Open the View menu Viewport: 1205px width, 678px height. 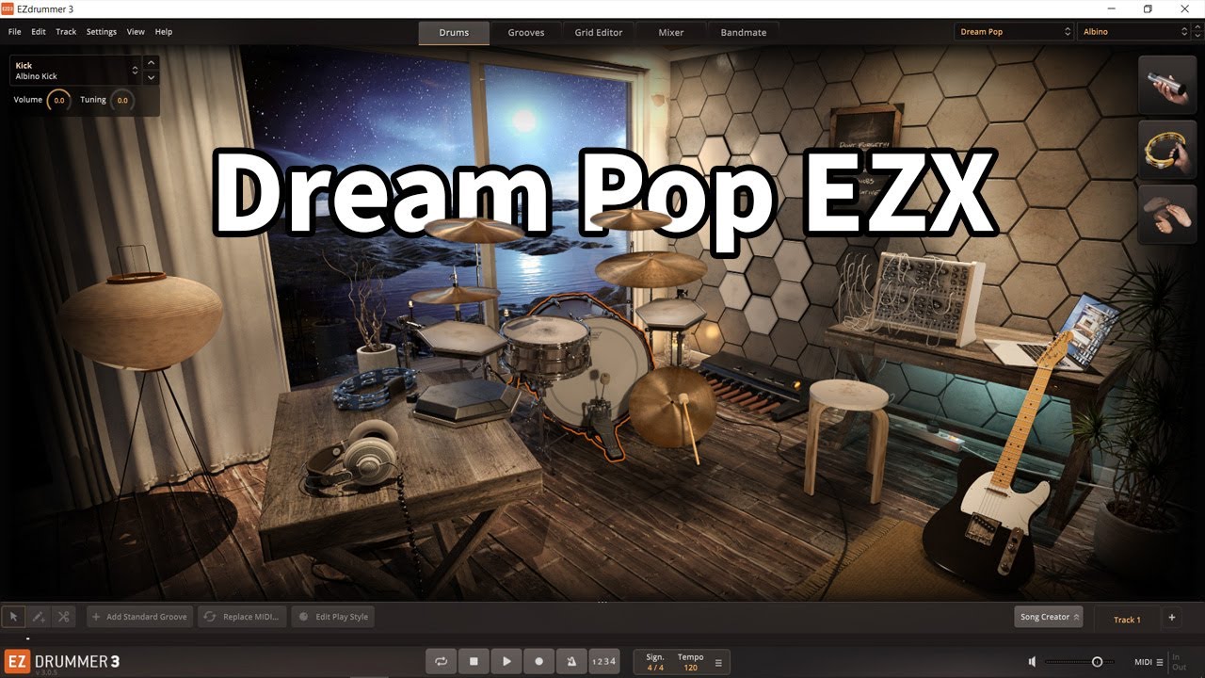point(136,32)
